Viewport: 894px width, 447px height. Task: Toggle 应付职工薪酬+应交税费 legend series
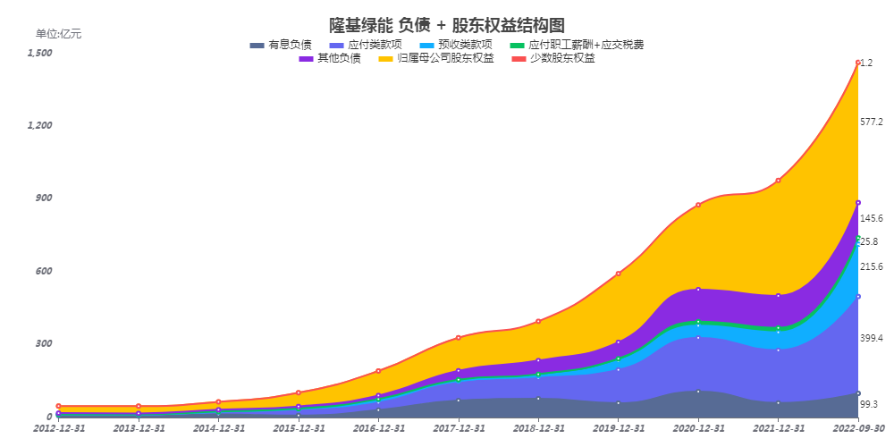pos(577,45)
